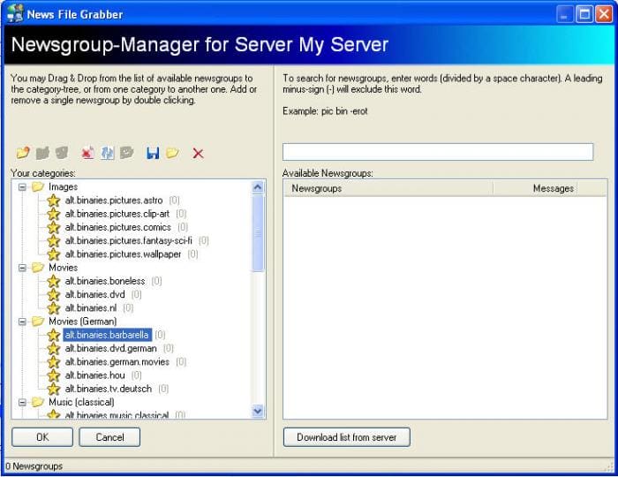This screenshot has width=618, height=477.
Task: Click the third grayed-out folder toolbar icon
Action: pyautogui.click(x=62, y=153)
